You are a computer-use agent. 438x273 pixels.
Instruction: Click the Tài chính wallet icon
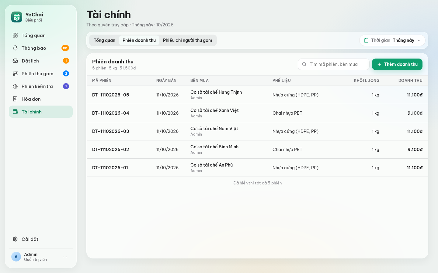click(15, 112)
